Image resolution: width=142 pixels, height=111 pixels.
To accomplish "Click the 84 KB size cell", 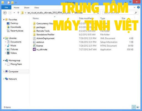I will click(131, 46).
